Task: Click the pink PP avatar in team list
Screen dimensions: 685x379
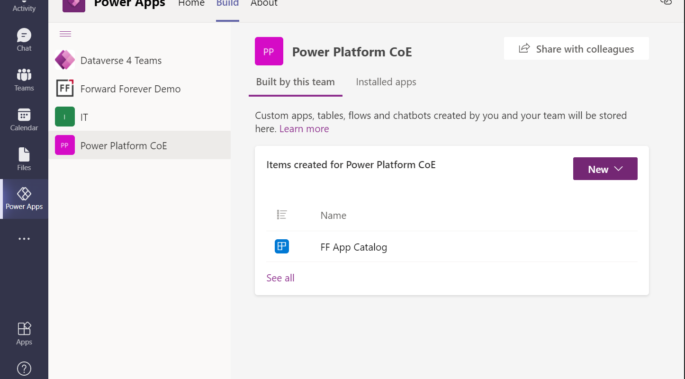Action: point(65,145)
